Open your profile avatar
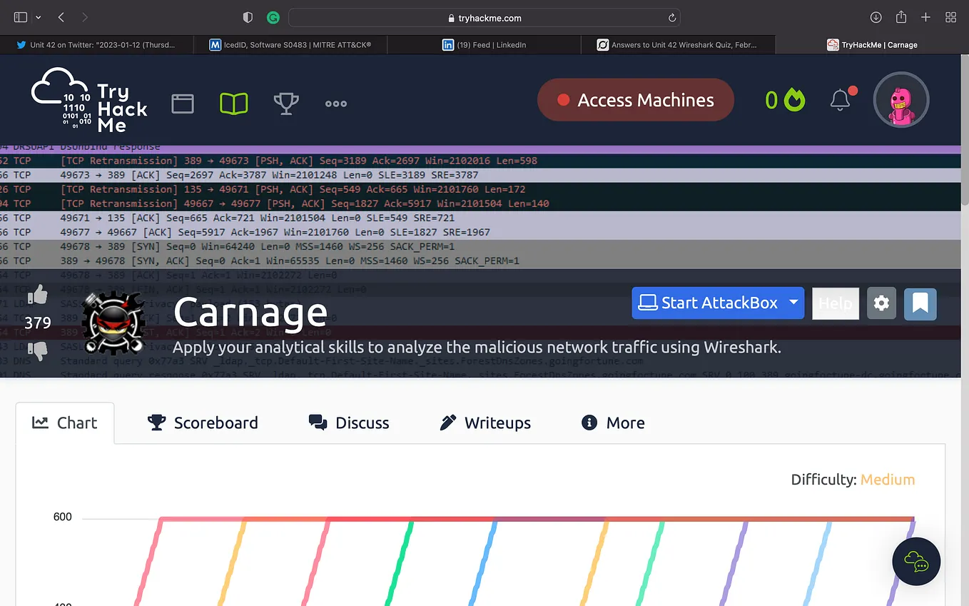This screenshot has width=969, height=606. [900, 101]
